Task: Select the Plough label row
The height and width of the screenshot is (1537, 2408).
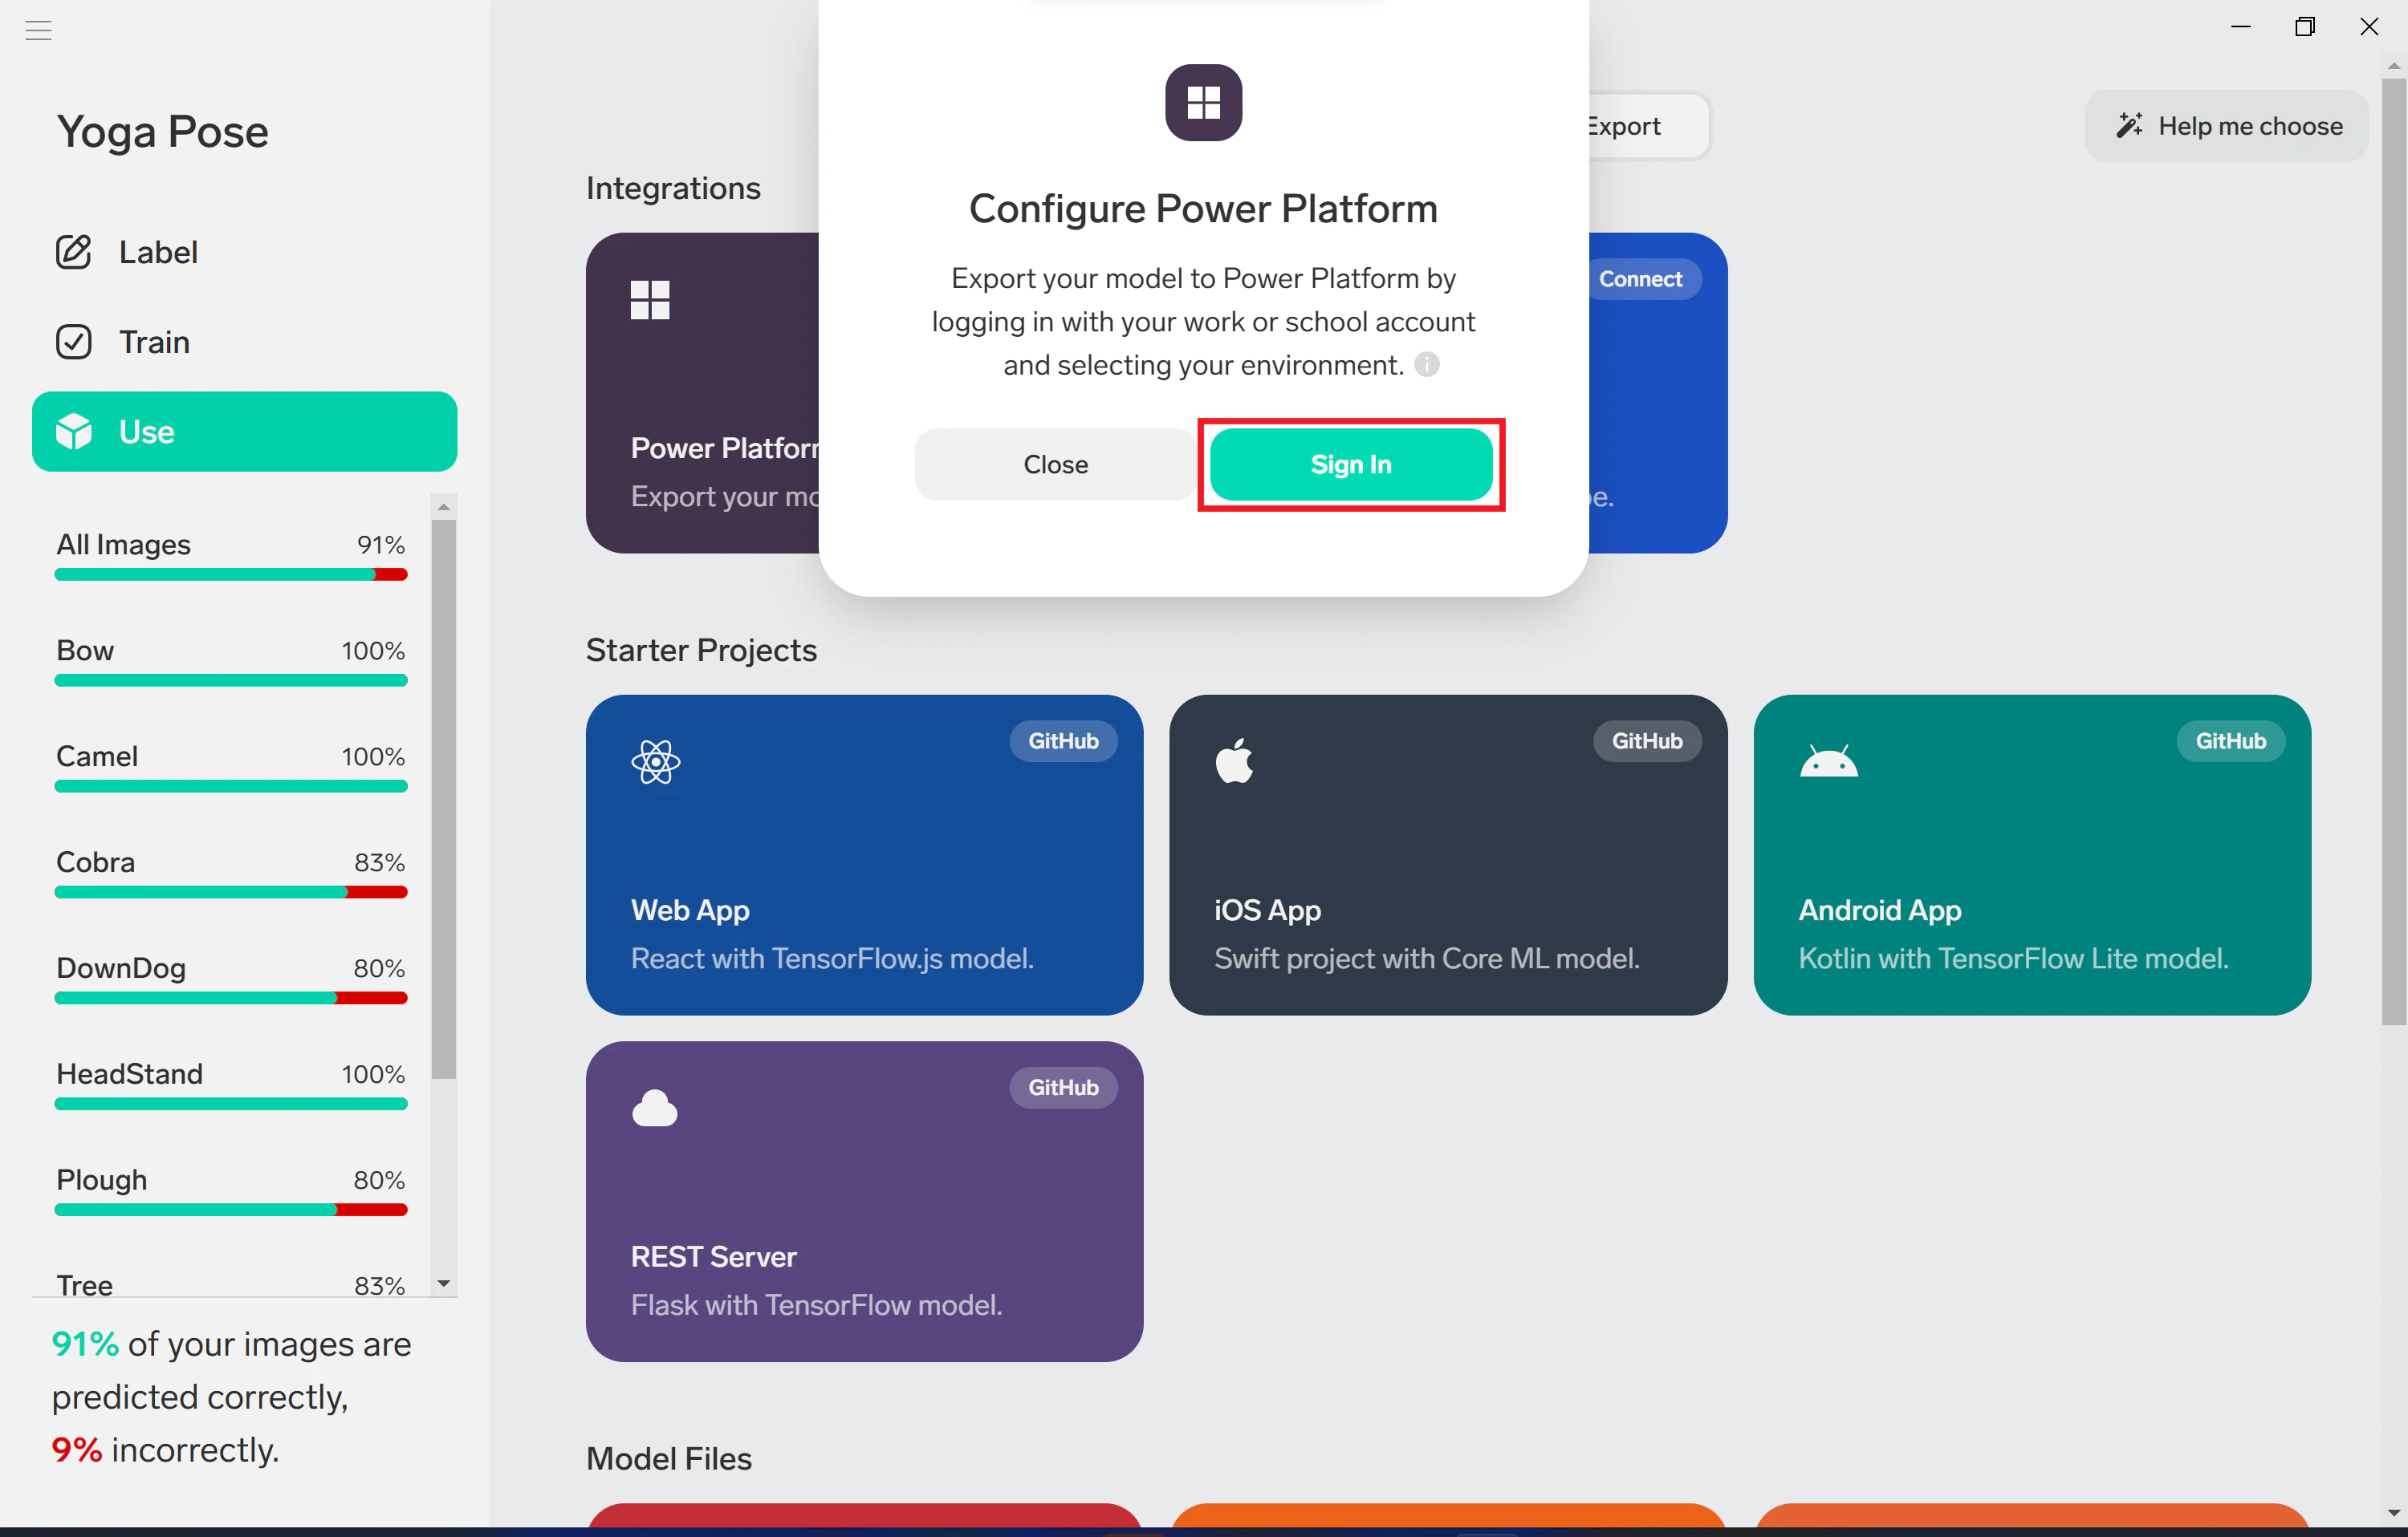Action: 231,1190
